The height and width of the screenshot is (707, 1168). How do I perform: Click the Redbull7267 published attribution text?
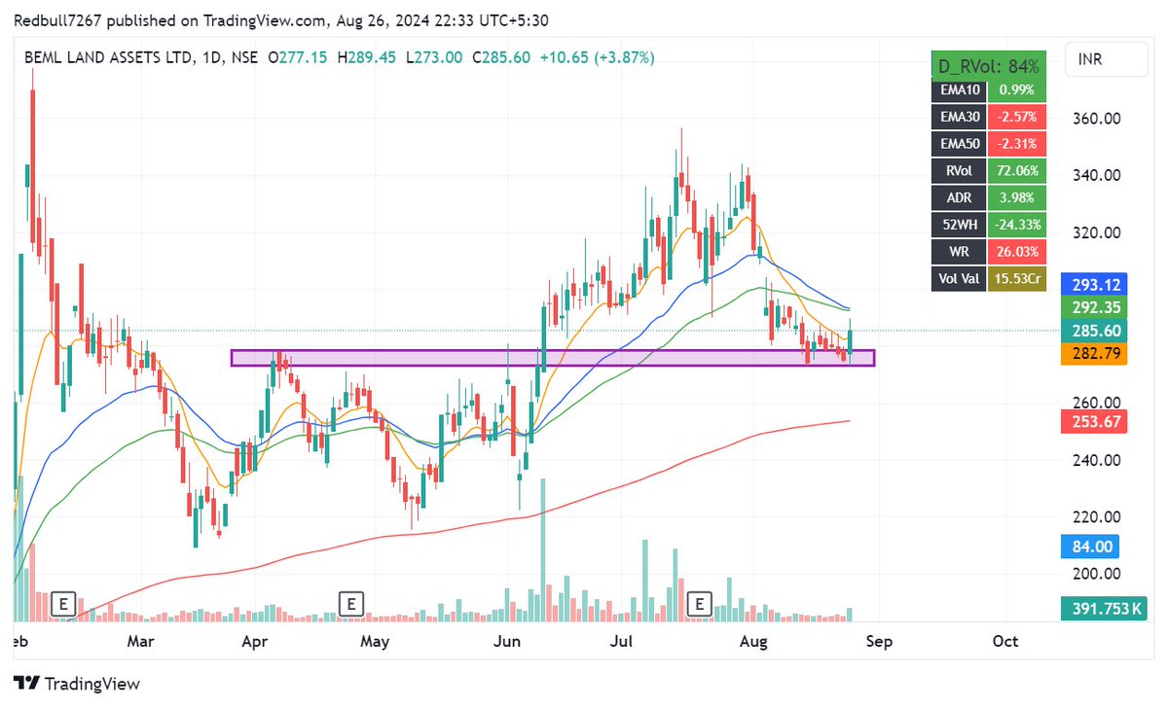[x=282, y=18]
